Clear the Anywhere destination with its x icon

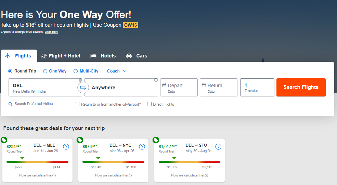[156, 80]
